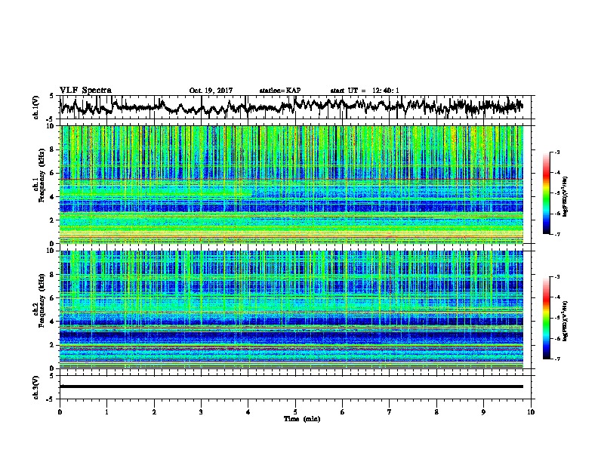Click time axis tick label "8"

[436, 412]
